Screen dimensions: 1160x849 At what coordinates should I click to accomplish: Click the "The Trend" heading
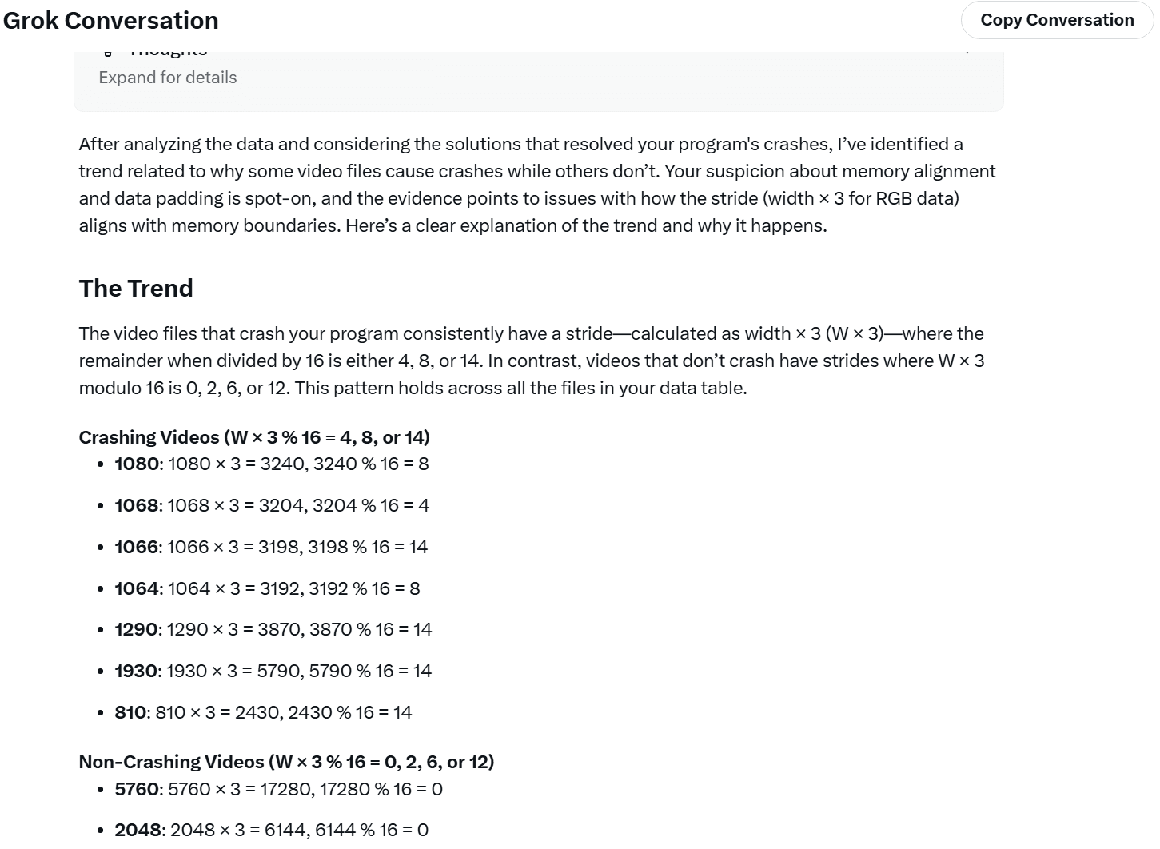point(136,288)
